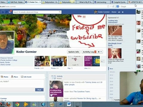The height and width of the screenshot is (107, 143).
Task: Close the Keder Cormier browser tab
Action: [40, 2]
